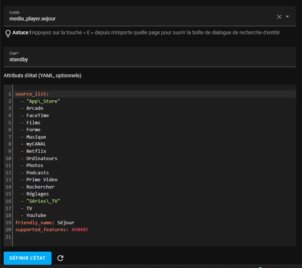302x268 pixels.
Task: Clear the media_player.sejour entity field
Action: (279, 17)
